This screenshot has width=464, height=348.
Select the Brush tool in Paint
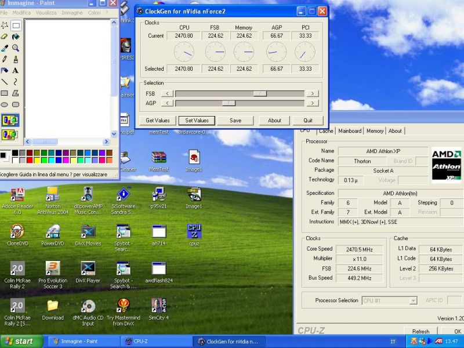point(16,59)
